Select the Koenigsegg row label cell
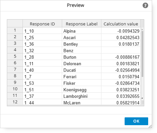This screenshot has height=133, width=157. (x=81, y=89)
